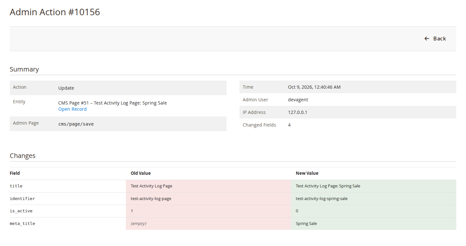This screenshot has width=466, height=246.
Task: Click old identifier test-activity-log-page
Action: [x=151, y=199]
